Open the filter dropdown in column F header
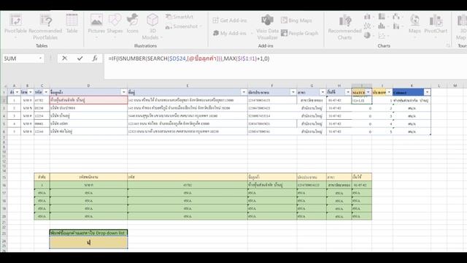This screenshot has width=467, height=263. pos(293,92)
